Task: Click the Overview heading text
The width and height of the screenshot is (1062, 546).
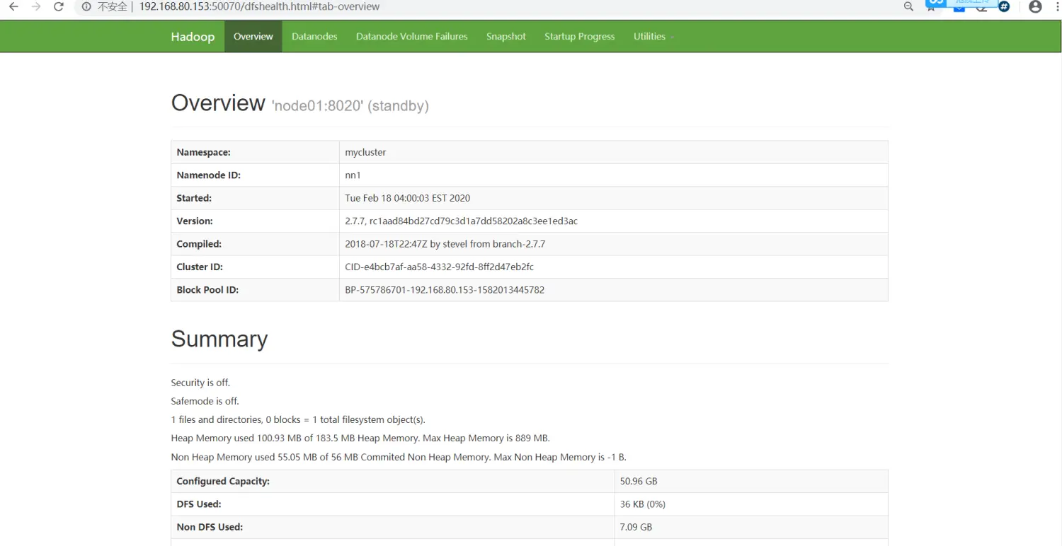Action: [x=218, y=103]
